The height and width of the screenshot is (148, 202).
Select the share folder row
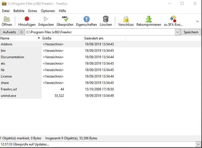[x=101, y=83]
